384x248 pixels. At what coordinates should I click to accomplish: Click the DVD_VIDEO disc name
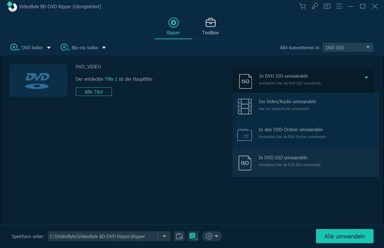click(x=88, y=66)
